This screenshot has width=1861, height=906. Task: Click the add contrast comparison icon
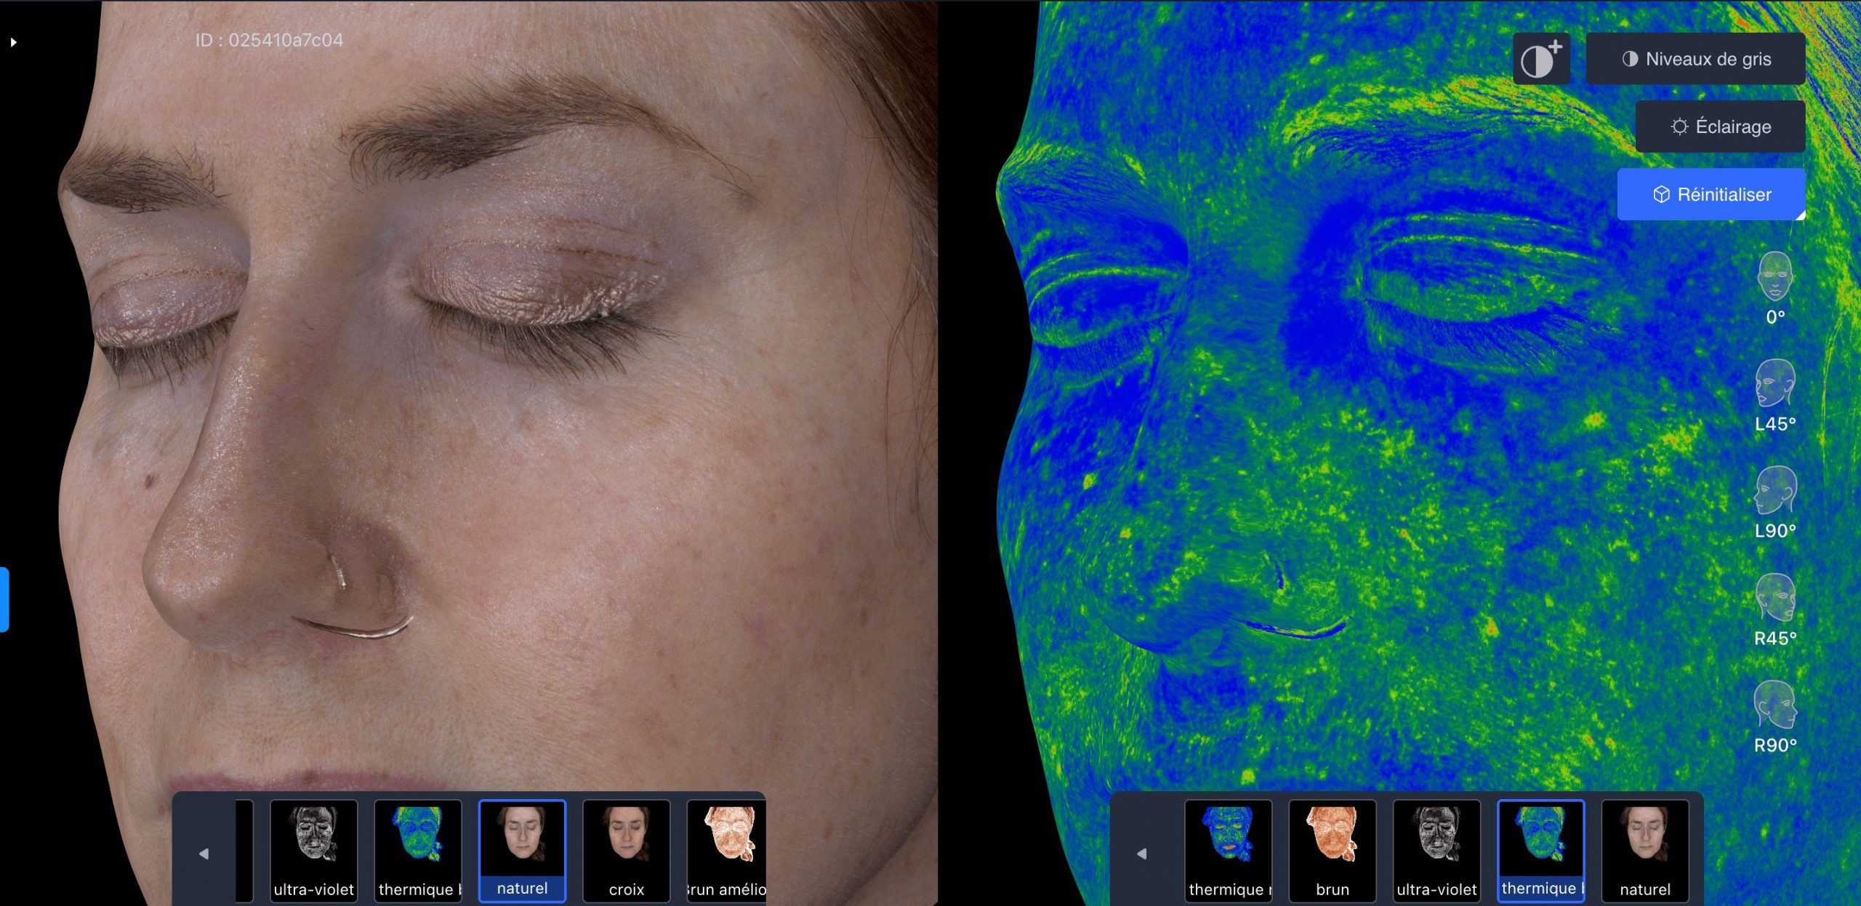pyautogui.click(x=1541, y=59)
